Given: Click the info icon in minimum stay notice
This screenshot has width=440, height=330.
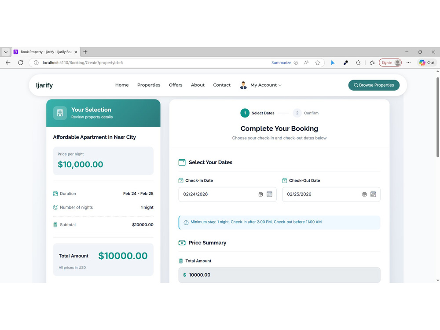Looking at the screenshot, I should 186,222.
